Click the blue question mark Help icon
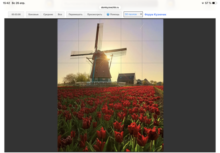220x153 pixels. point(108,14)
